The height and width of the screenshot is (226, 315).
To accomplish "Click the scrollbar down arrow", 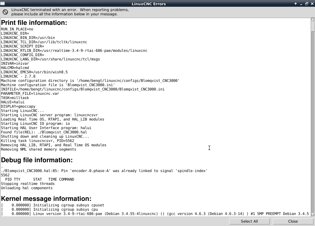I will [x=313, y=215].
